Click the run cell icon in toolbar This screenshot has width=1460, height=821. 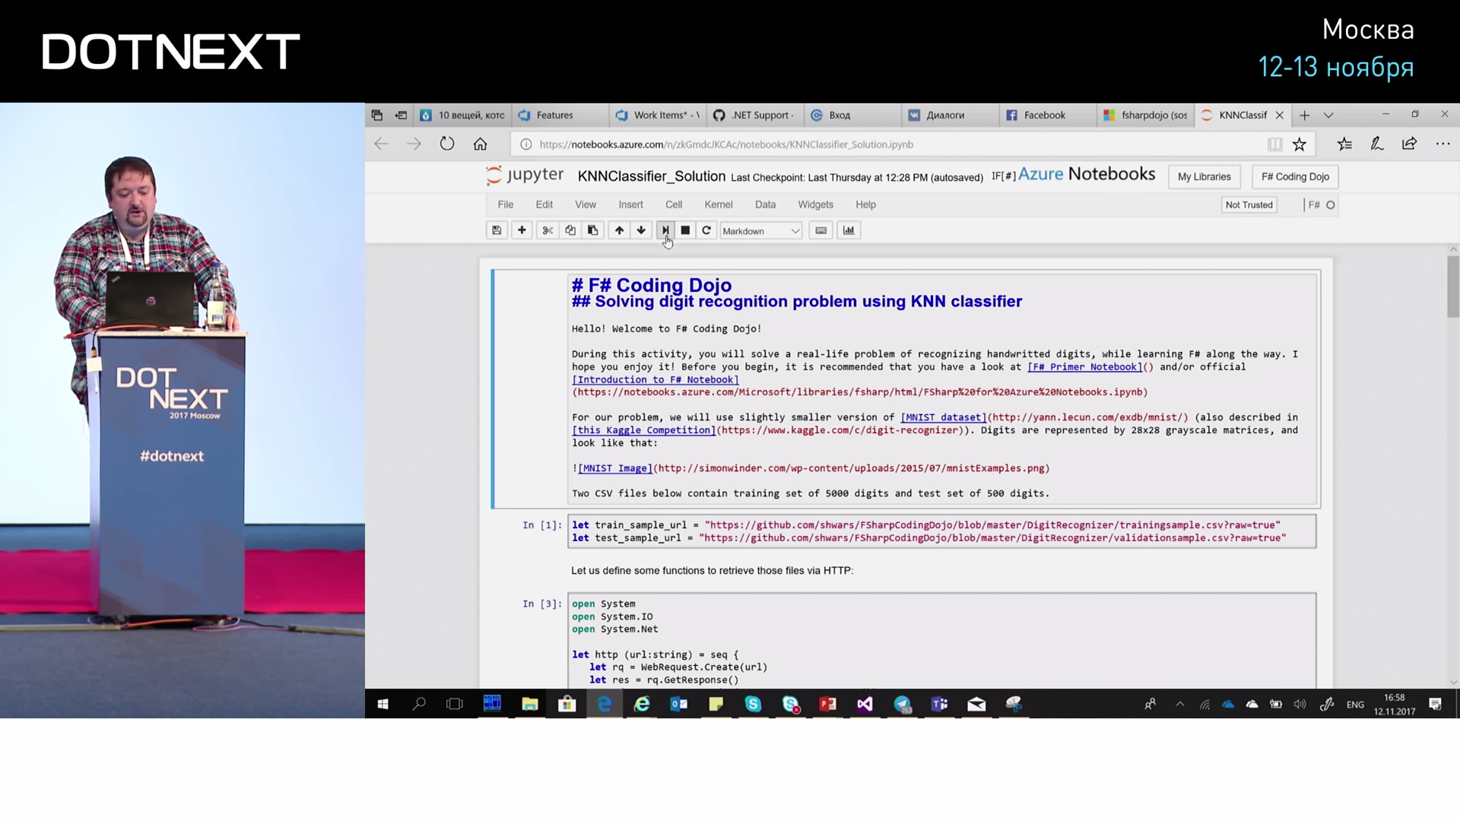click(664, 230)
